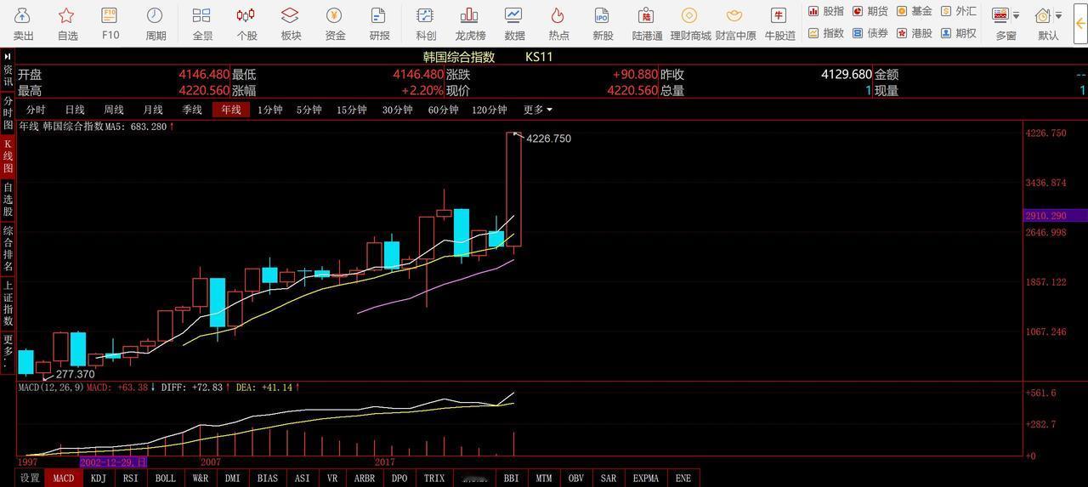The width and height of the screenshot is (1088, 487).
Task: Switch to BIAS indicator
Action: [268, 478]
